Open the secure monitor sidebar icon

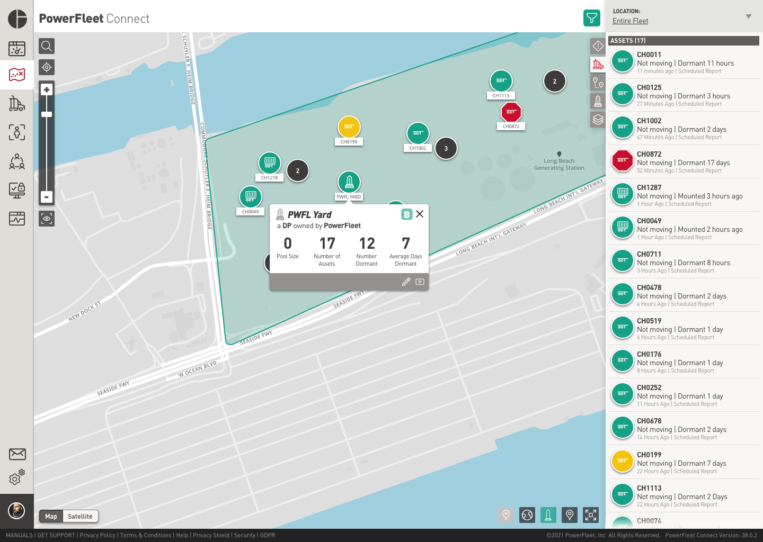17,189
